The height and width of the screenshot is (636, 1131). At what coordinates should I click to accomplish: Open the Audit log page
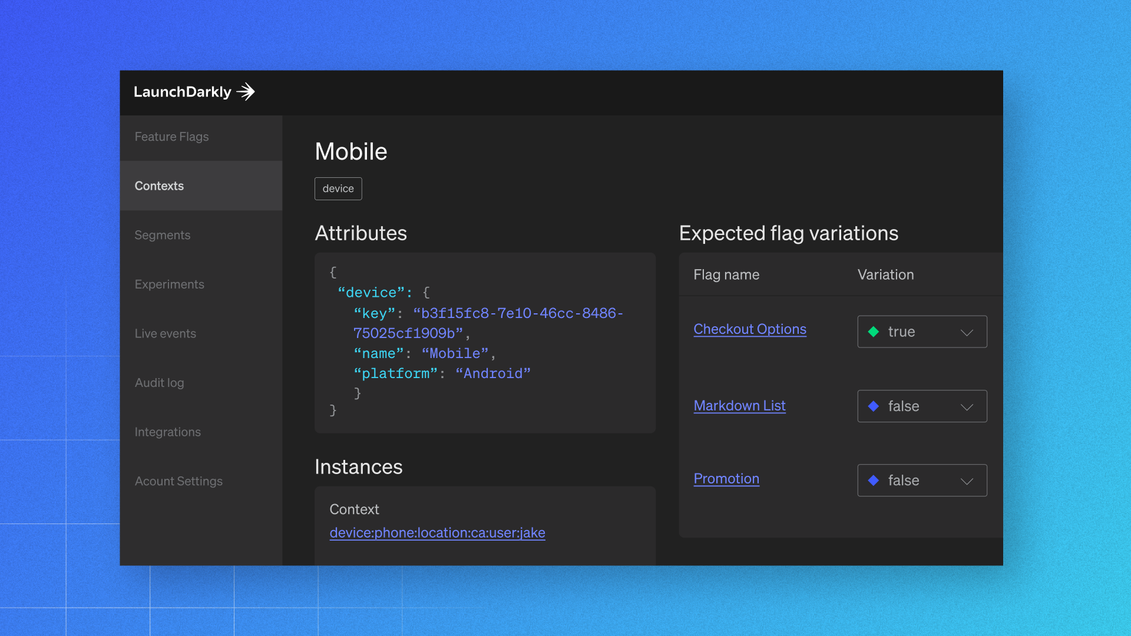[x=159, y=383]
